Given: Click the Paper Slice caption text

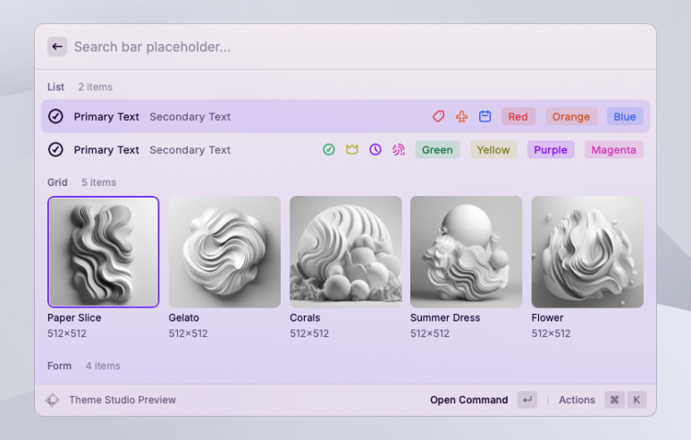Looking at the screenshot, I should (74, 317).
